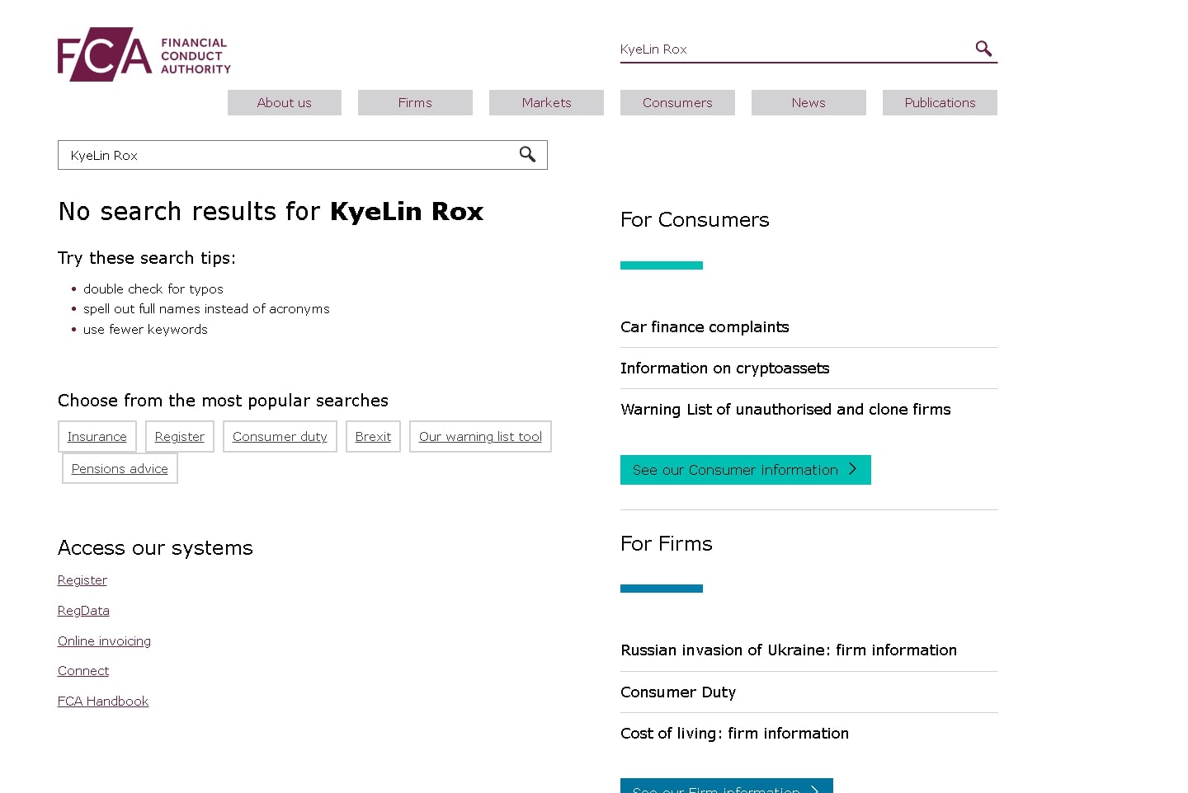Open Warning List of unauthorised and clone firms

pyautogui.click(x=785, y=410)
